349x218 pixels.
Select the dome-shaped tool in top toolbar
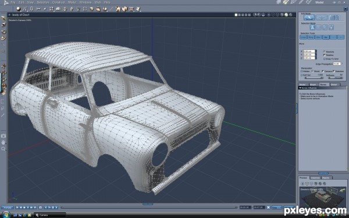click(x=58, y=9)
